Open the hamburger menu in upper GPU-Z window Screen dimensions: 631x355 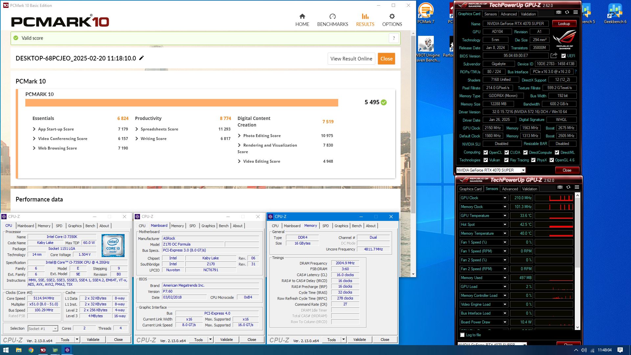click(575, 12)
